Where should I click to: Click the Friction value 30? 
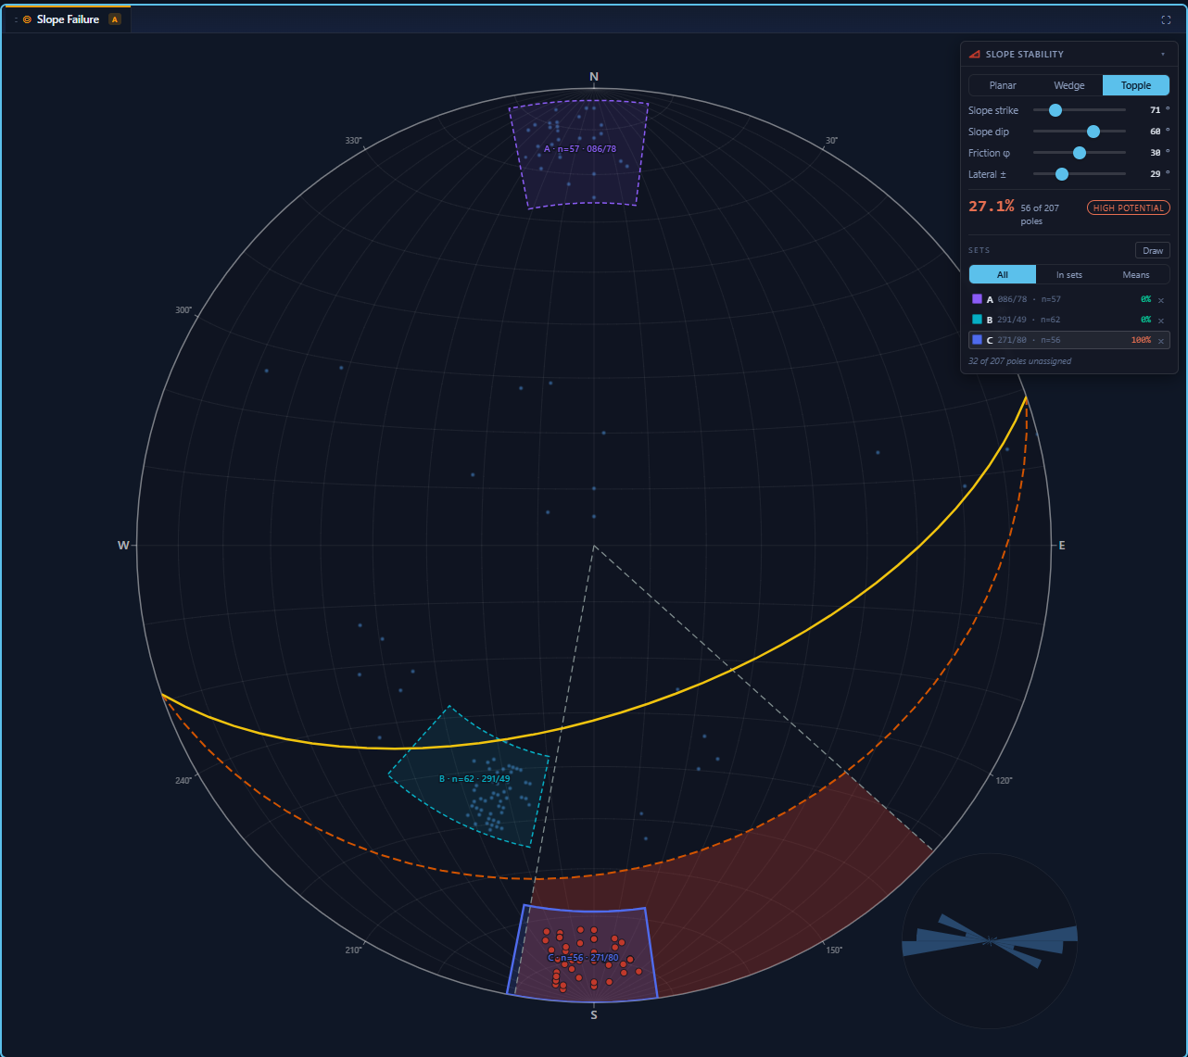[x=1155, y=153]
